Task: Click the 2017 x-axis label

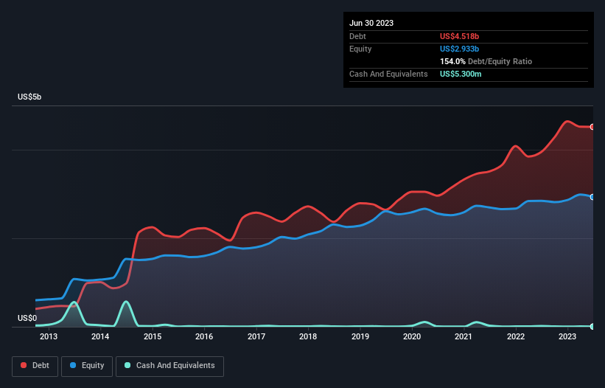Action: (256, 336)
